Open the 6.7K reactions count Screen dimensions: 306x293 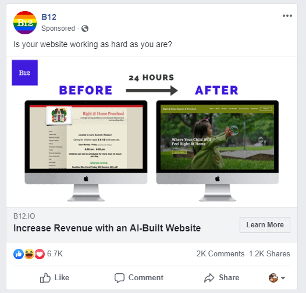pos(55,254)
